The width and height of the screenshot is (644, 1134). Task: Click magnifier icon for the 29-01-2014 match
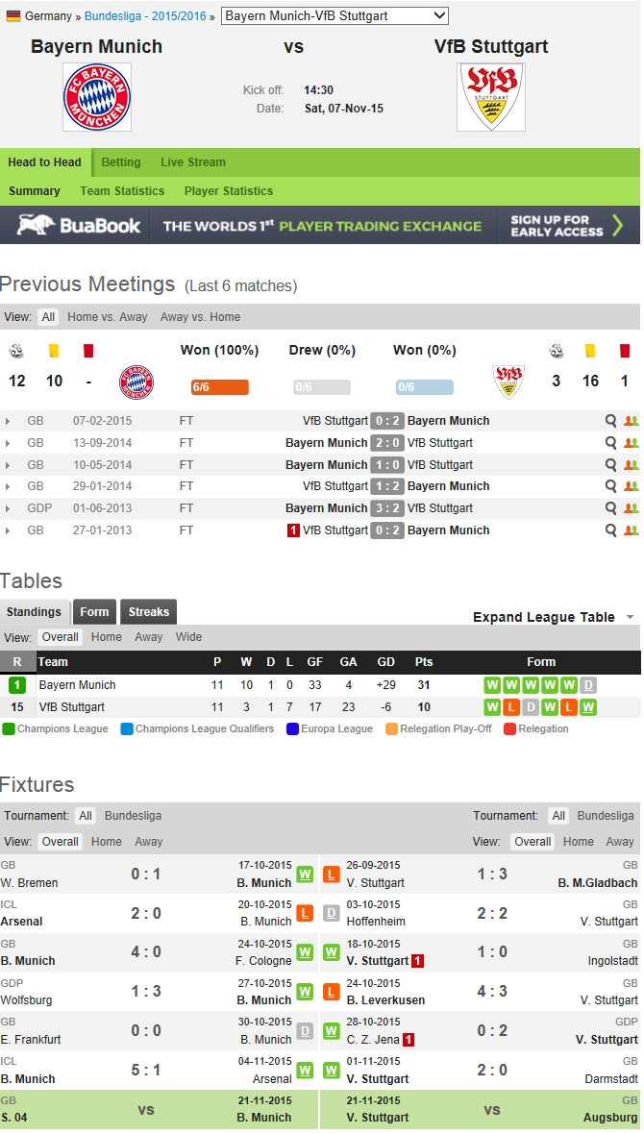point(610,486)
